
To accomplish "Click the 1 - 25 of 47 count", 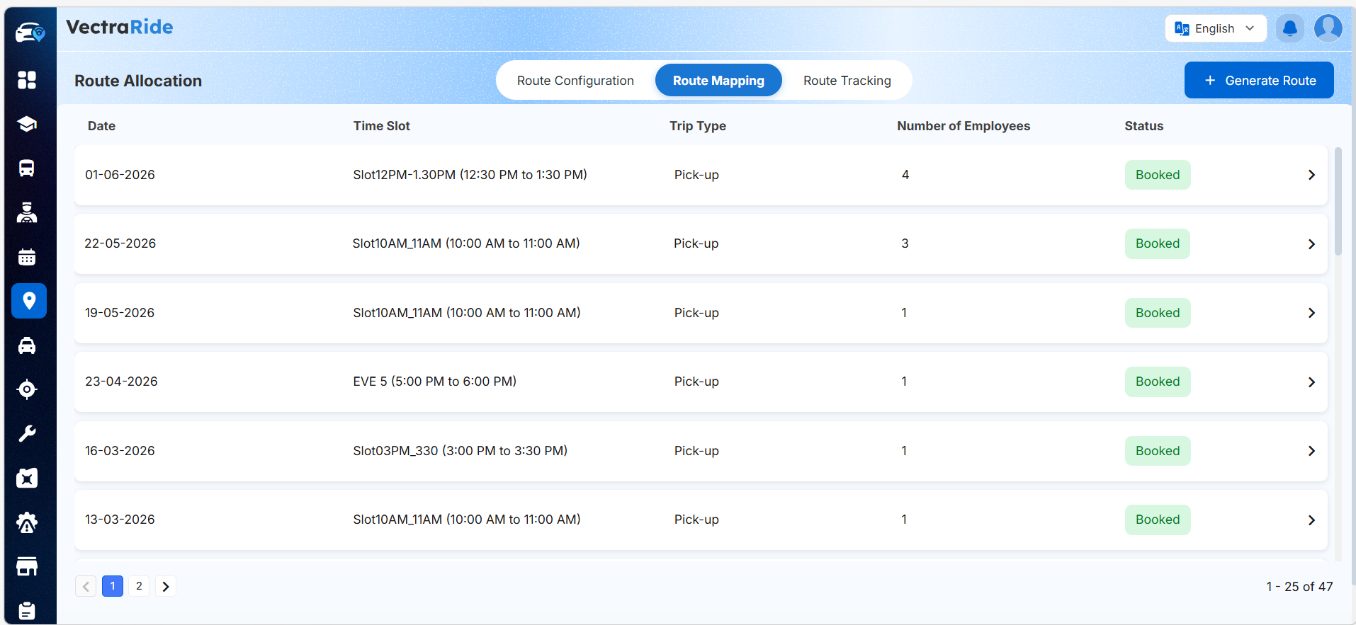I will coord(1299,587).
